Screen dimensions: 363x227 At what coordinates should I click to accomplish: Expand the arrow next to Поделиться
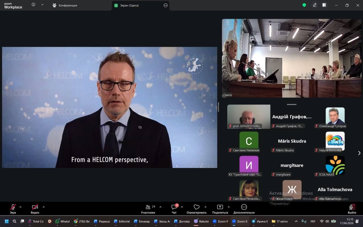click(229, 207)
